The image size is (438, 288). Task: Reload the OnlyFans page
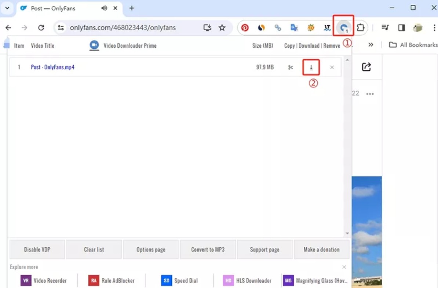coord(41,27)
